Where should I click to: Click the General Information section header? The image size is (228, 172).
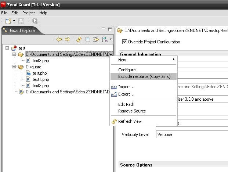141,54
